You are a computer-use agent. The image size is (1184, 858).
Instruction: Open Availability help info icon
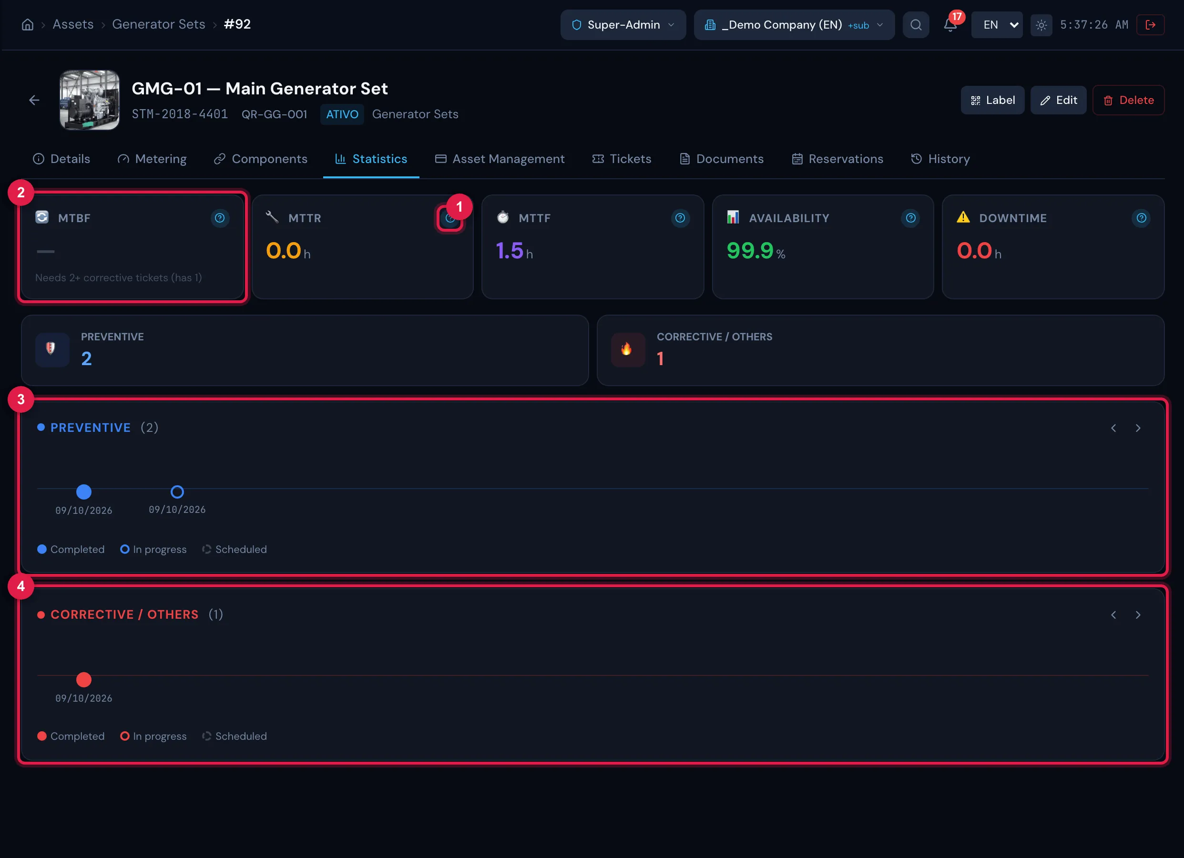[910, 218]
